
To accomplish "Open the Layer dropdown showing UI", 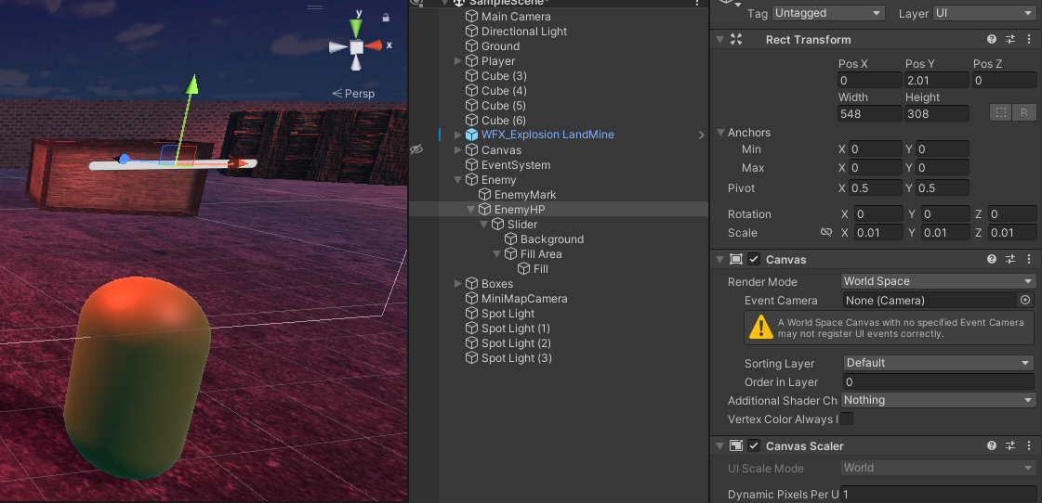I will 985,13.
